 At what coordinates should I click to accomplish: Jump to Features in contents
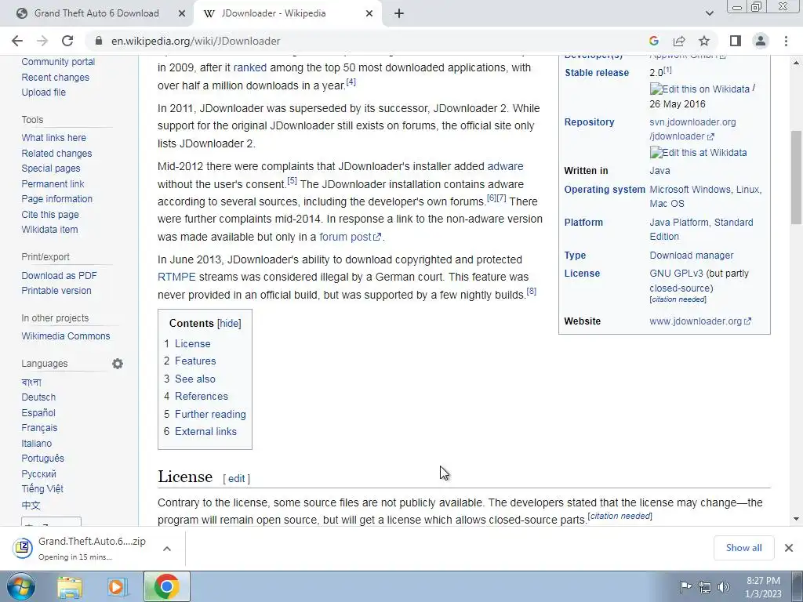point(195,361)
